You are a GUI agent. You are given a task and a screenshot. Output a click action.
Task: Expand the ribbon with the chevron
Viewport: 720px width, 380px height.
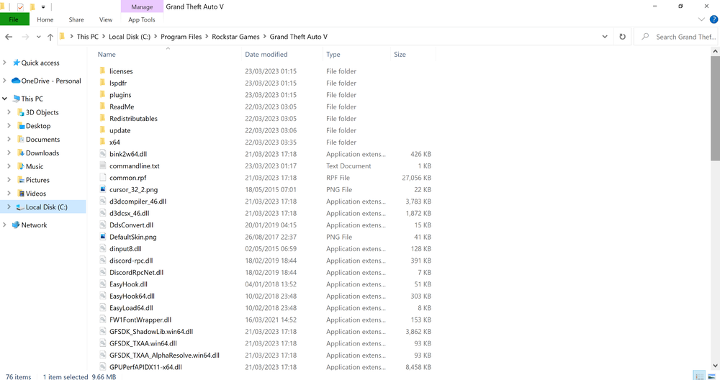click(701, 19)
